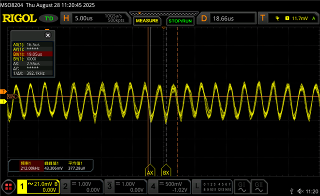Click the orange trigger position marker at top
The height and width of the screenshot is (196, 320).
(x=163, y=28)
